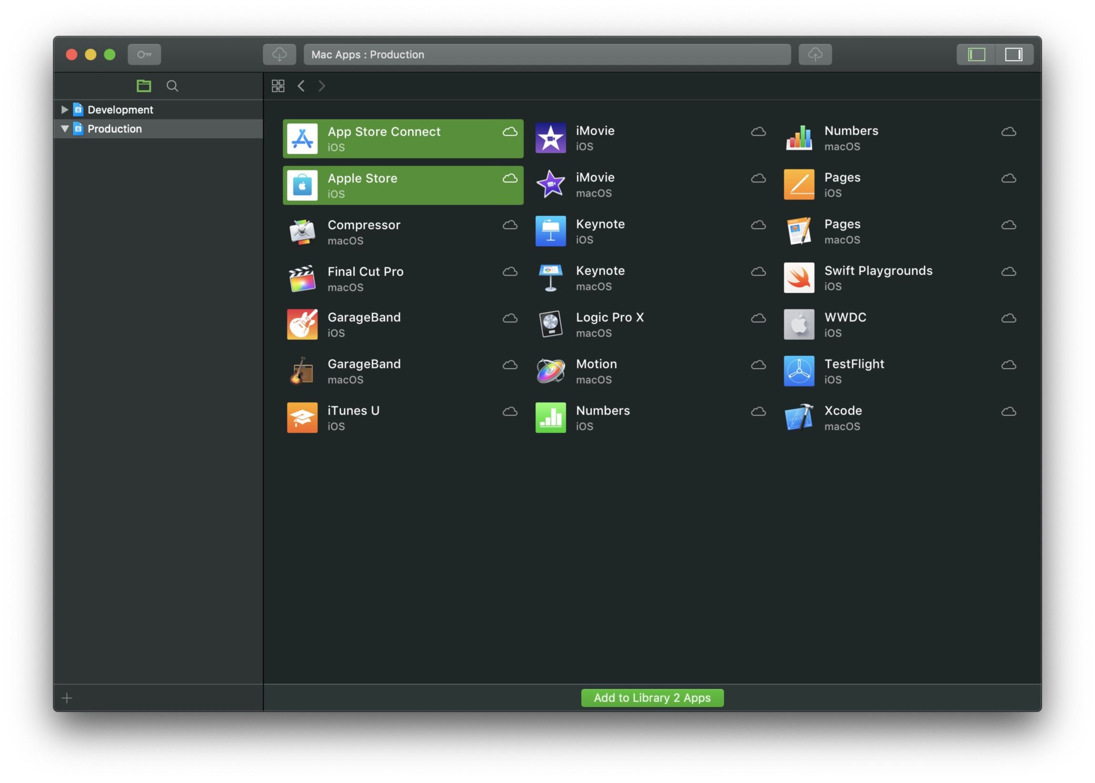Image resolution: width=1095 pixels, height=783 pixels.
Task: Select the Logic Pro X app
Action: pos(651,324)
